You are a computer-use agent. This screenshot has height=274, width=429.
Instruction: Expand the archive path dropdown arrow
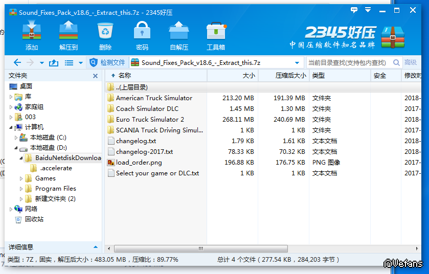[297, 63]
